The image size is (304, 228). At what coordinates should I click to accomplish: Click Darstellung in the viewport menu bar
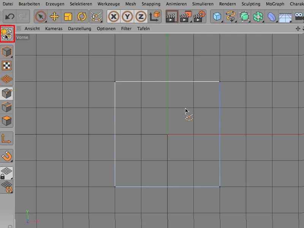(79, 28)
